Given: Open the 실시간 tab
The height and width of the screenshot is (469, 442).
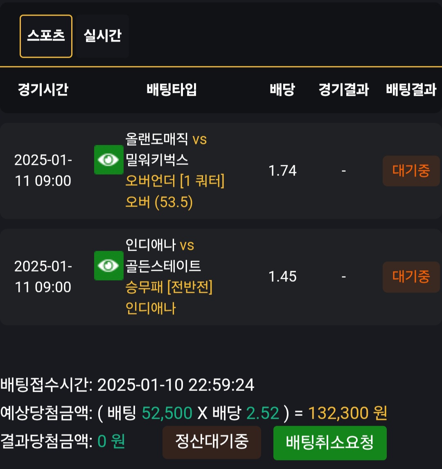Looking at the screenshot, I should (102, 36).
